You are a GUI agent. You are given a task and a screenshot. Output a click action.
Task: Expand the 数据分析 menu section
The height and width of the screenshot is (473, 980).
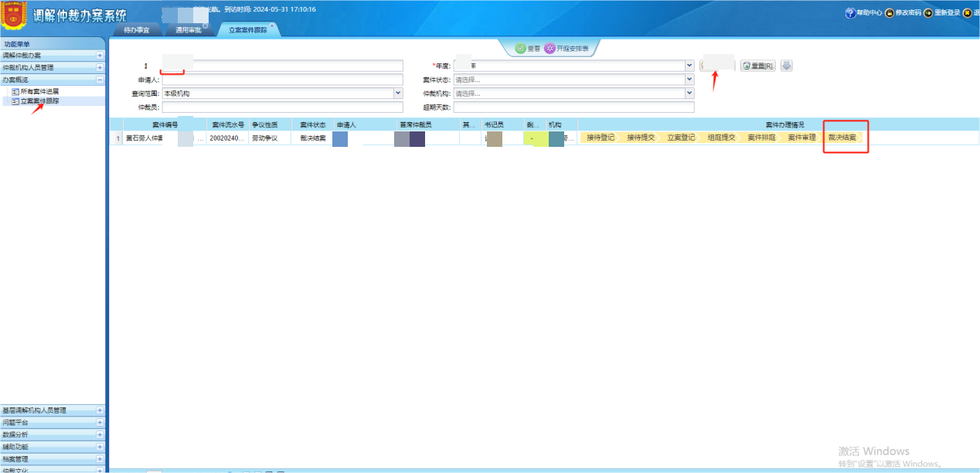pos(100,434)
